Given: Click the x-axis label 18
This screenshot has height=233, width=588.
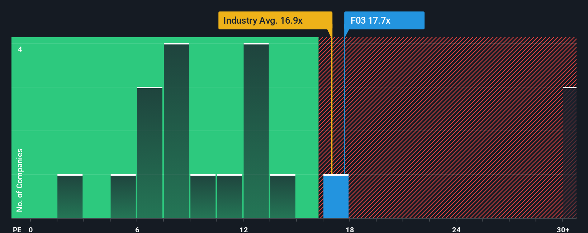Looking at the screenshot, I should 350,229.
